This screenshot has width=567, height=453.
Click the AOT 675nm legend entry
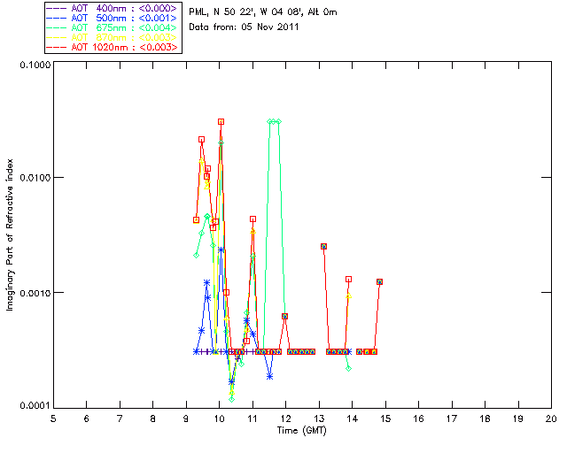113,27
